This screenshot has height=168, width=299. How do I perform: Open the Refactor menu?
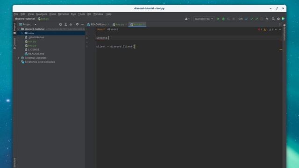[64, 14]
